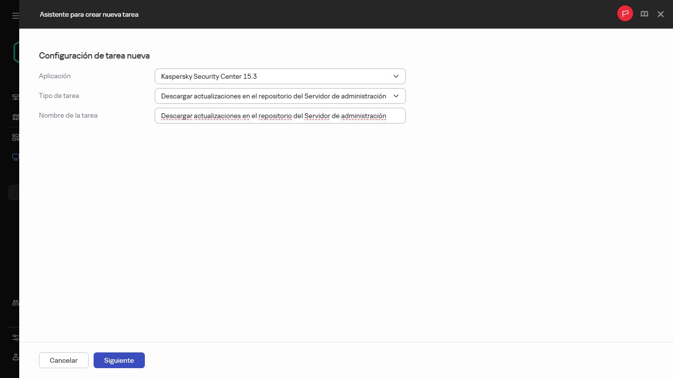Open the assets grid icon in sidebar

pos(15,137)
